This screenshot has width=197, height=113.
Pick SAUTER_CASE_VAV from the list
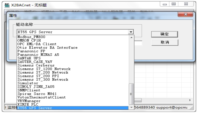click(x=73, y=62)
